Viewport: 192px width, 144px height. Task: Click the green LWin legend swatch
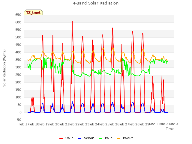[x=100, y=139]
